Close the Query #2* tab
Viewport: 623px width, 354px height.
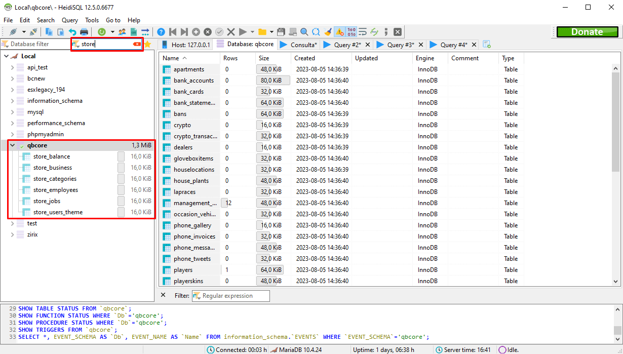coord(368,45)
